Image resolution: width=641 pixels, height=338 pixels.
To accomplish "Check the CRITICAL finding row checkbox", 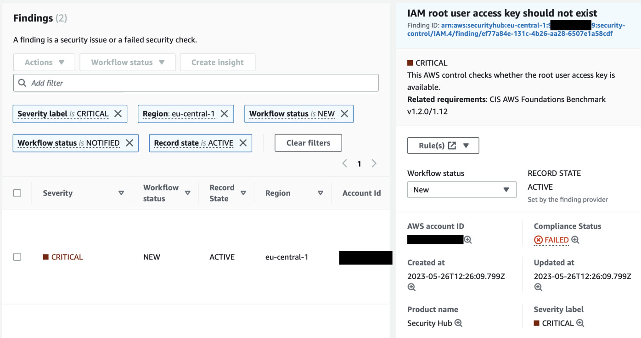I will [17, 257].
